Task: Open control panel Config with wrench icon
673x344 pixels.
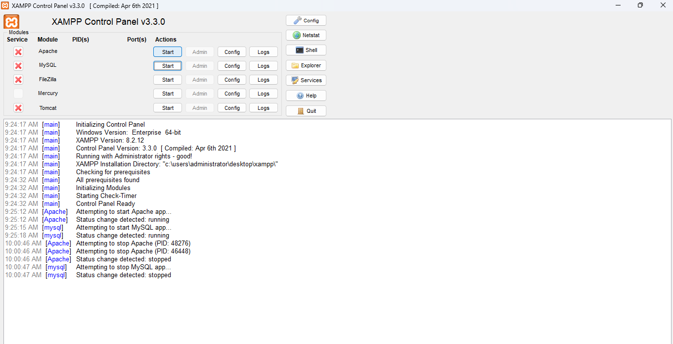Action: click(x=306, y=20)
